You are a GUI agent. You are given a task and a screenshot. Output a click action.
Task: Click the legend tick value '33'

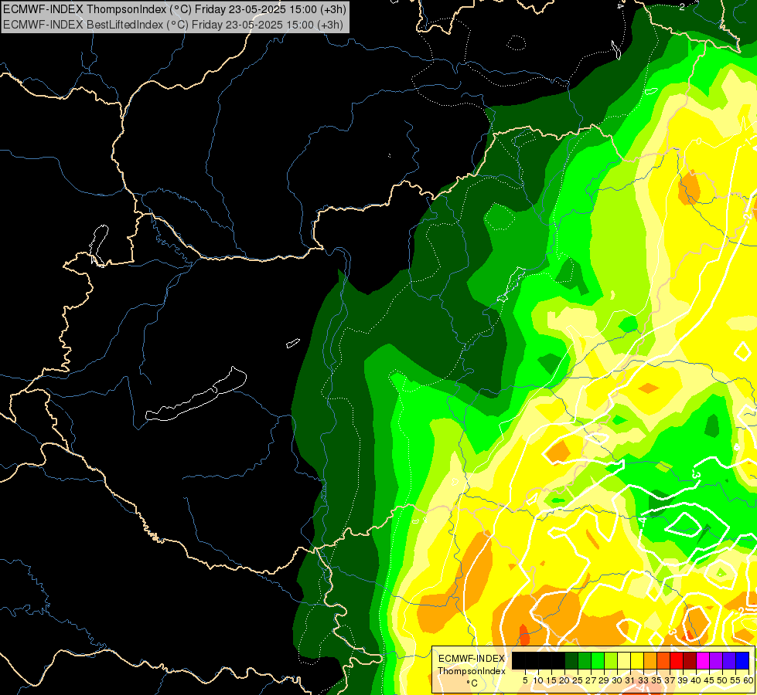(643, 680)
